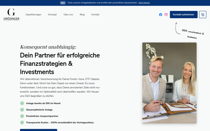This screenshot has height=131, width=210.
Task: Click the NEU badge in banner
Action: tap(63, 3)
